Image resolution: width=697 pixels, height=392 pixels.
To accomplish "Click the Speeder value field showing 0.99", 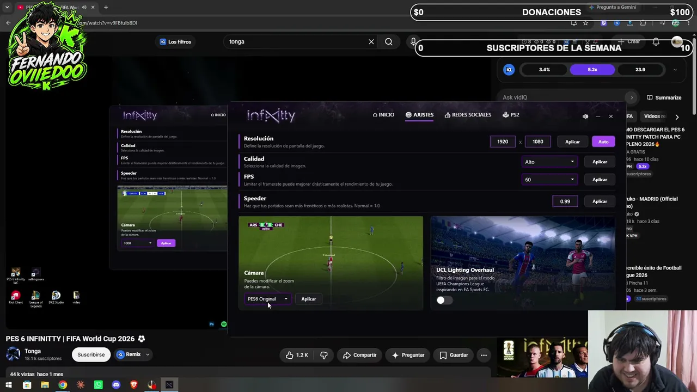I will point(565,201).
